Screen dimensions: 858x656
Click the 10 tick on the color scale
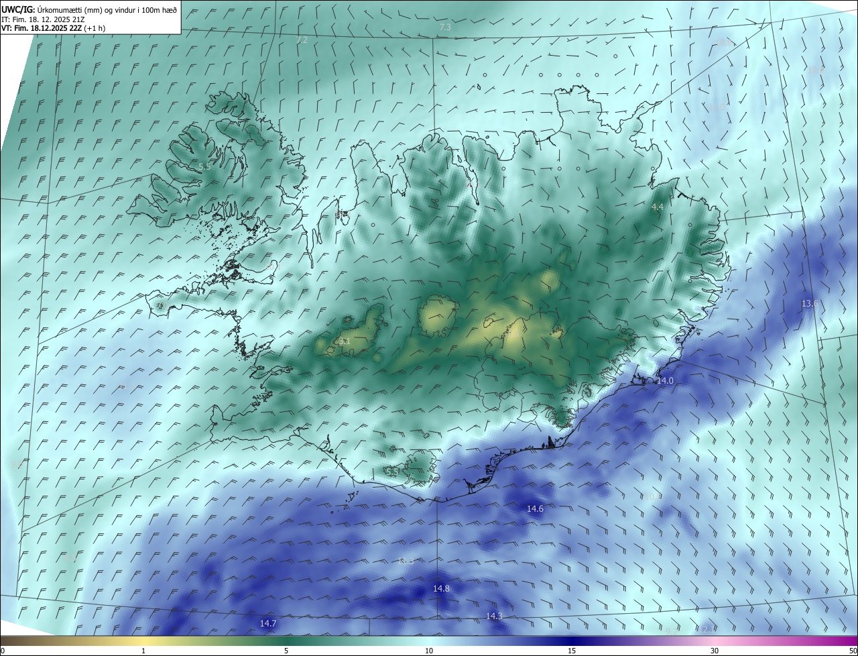(429, 651)
